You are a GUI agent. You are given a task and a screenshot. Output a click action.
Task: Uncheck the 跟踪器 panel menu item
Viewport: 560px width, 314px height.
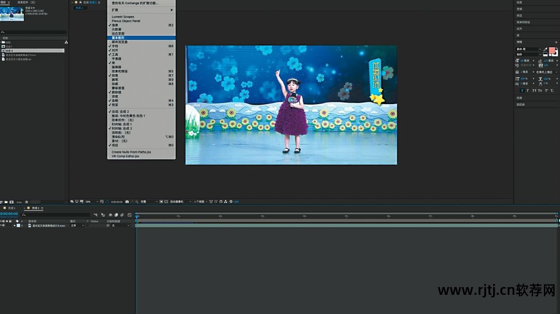(x=116, y=92)
